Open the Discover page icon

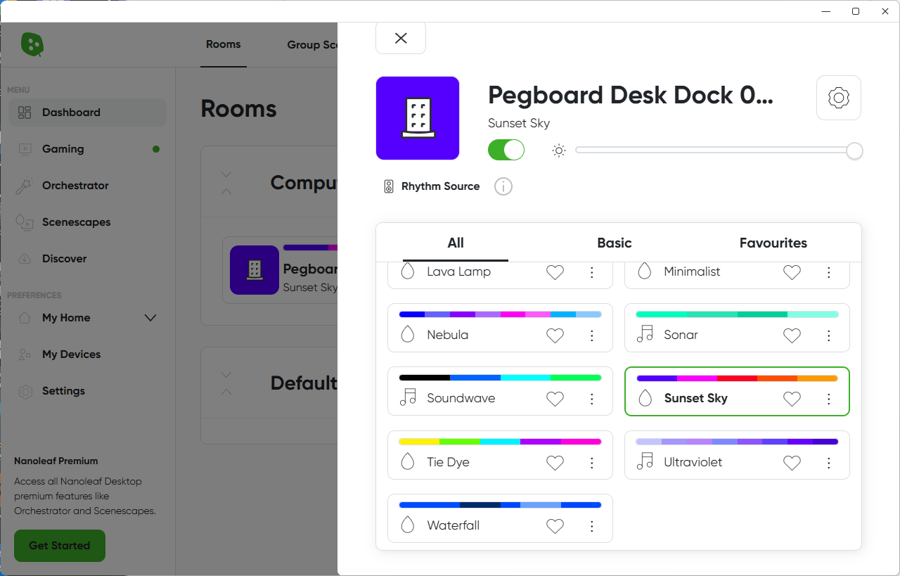(x=25, y=259)
